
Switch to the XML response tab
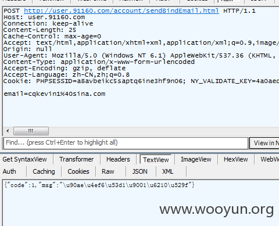pos(168,171)
